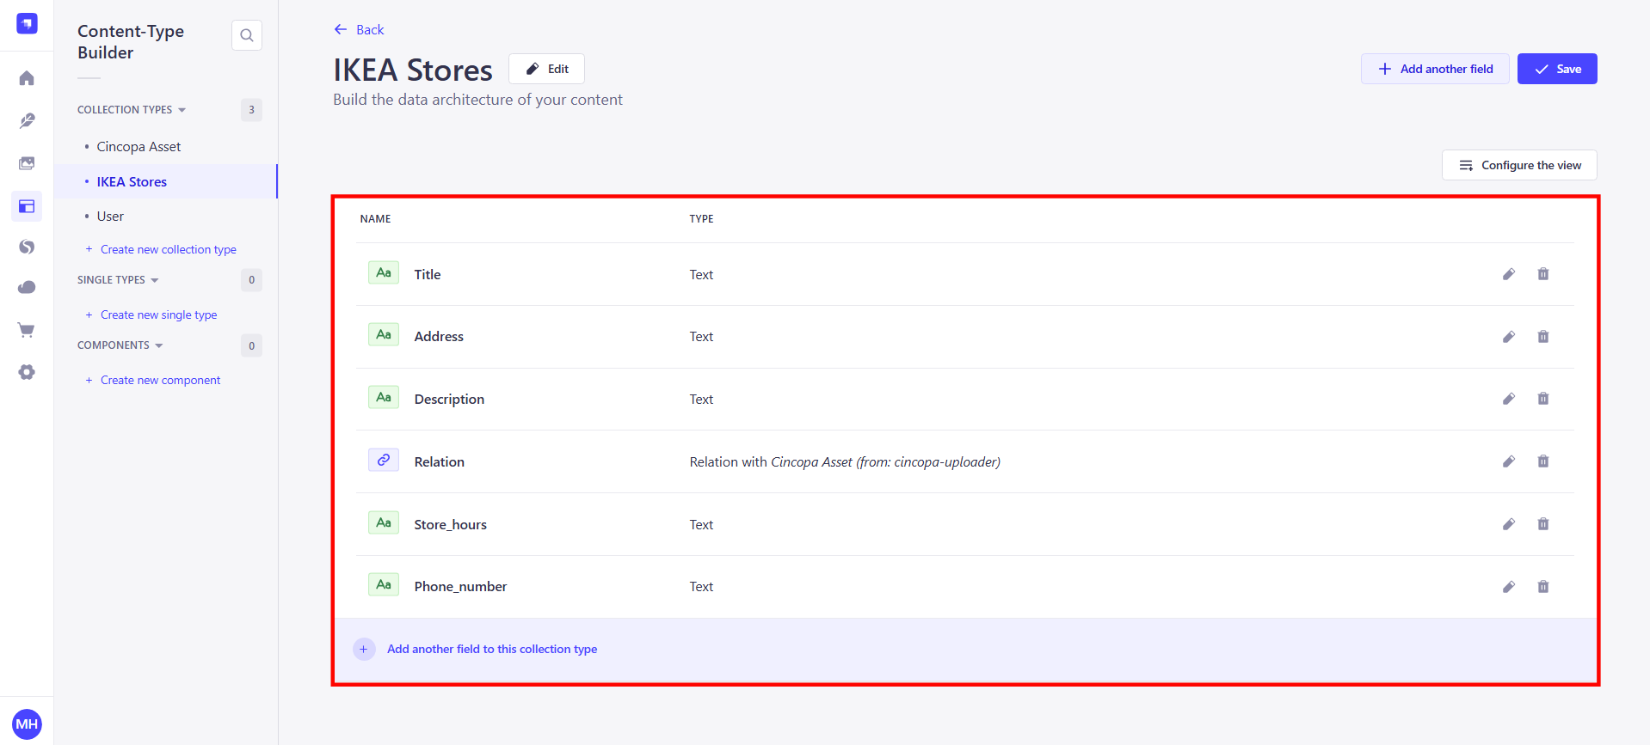Open the Media Library icon
The height and width of the screenshot is (745, 1650).
point(27,163)
